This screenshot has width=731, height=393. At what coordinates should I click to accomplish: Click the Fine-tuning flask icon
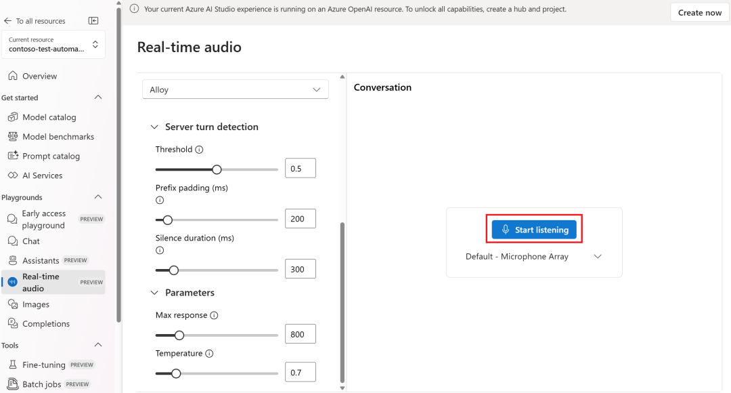pos(13,365)
